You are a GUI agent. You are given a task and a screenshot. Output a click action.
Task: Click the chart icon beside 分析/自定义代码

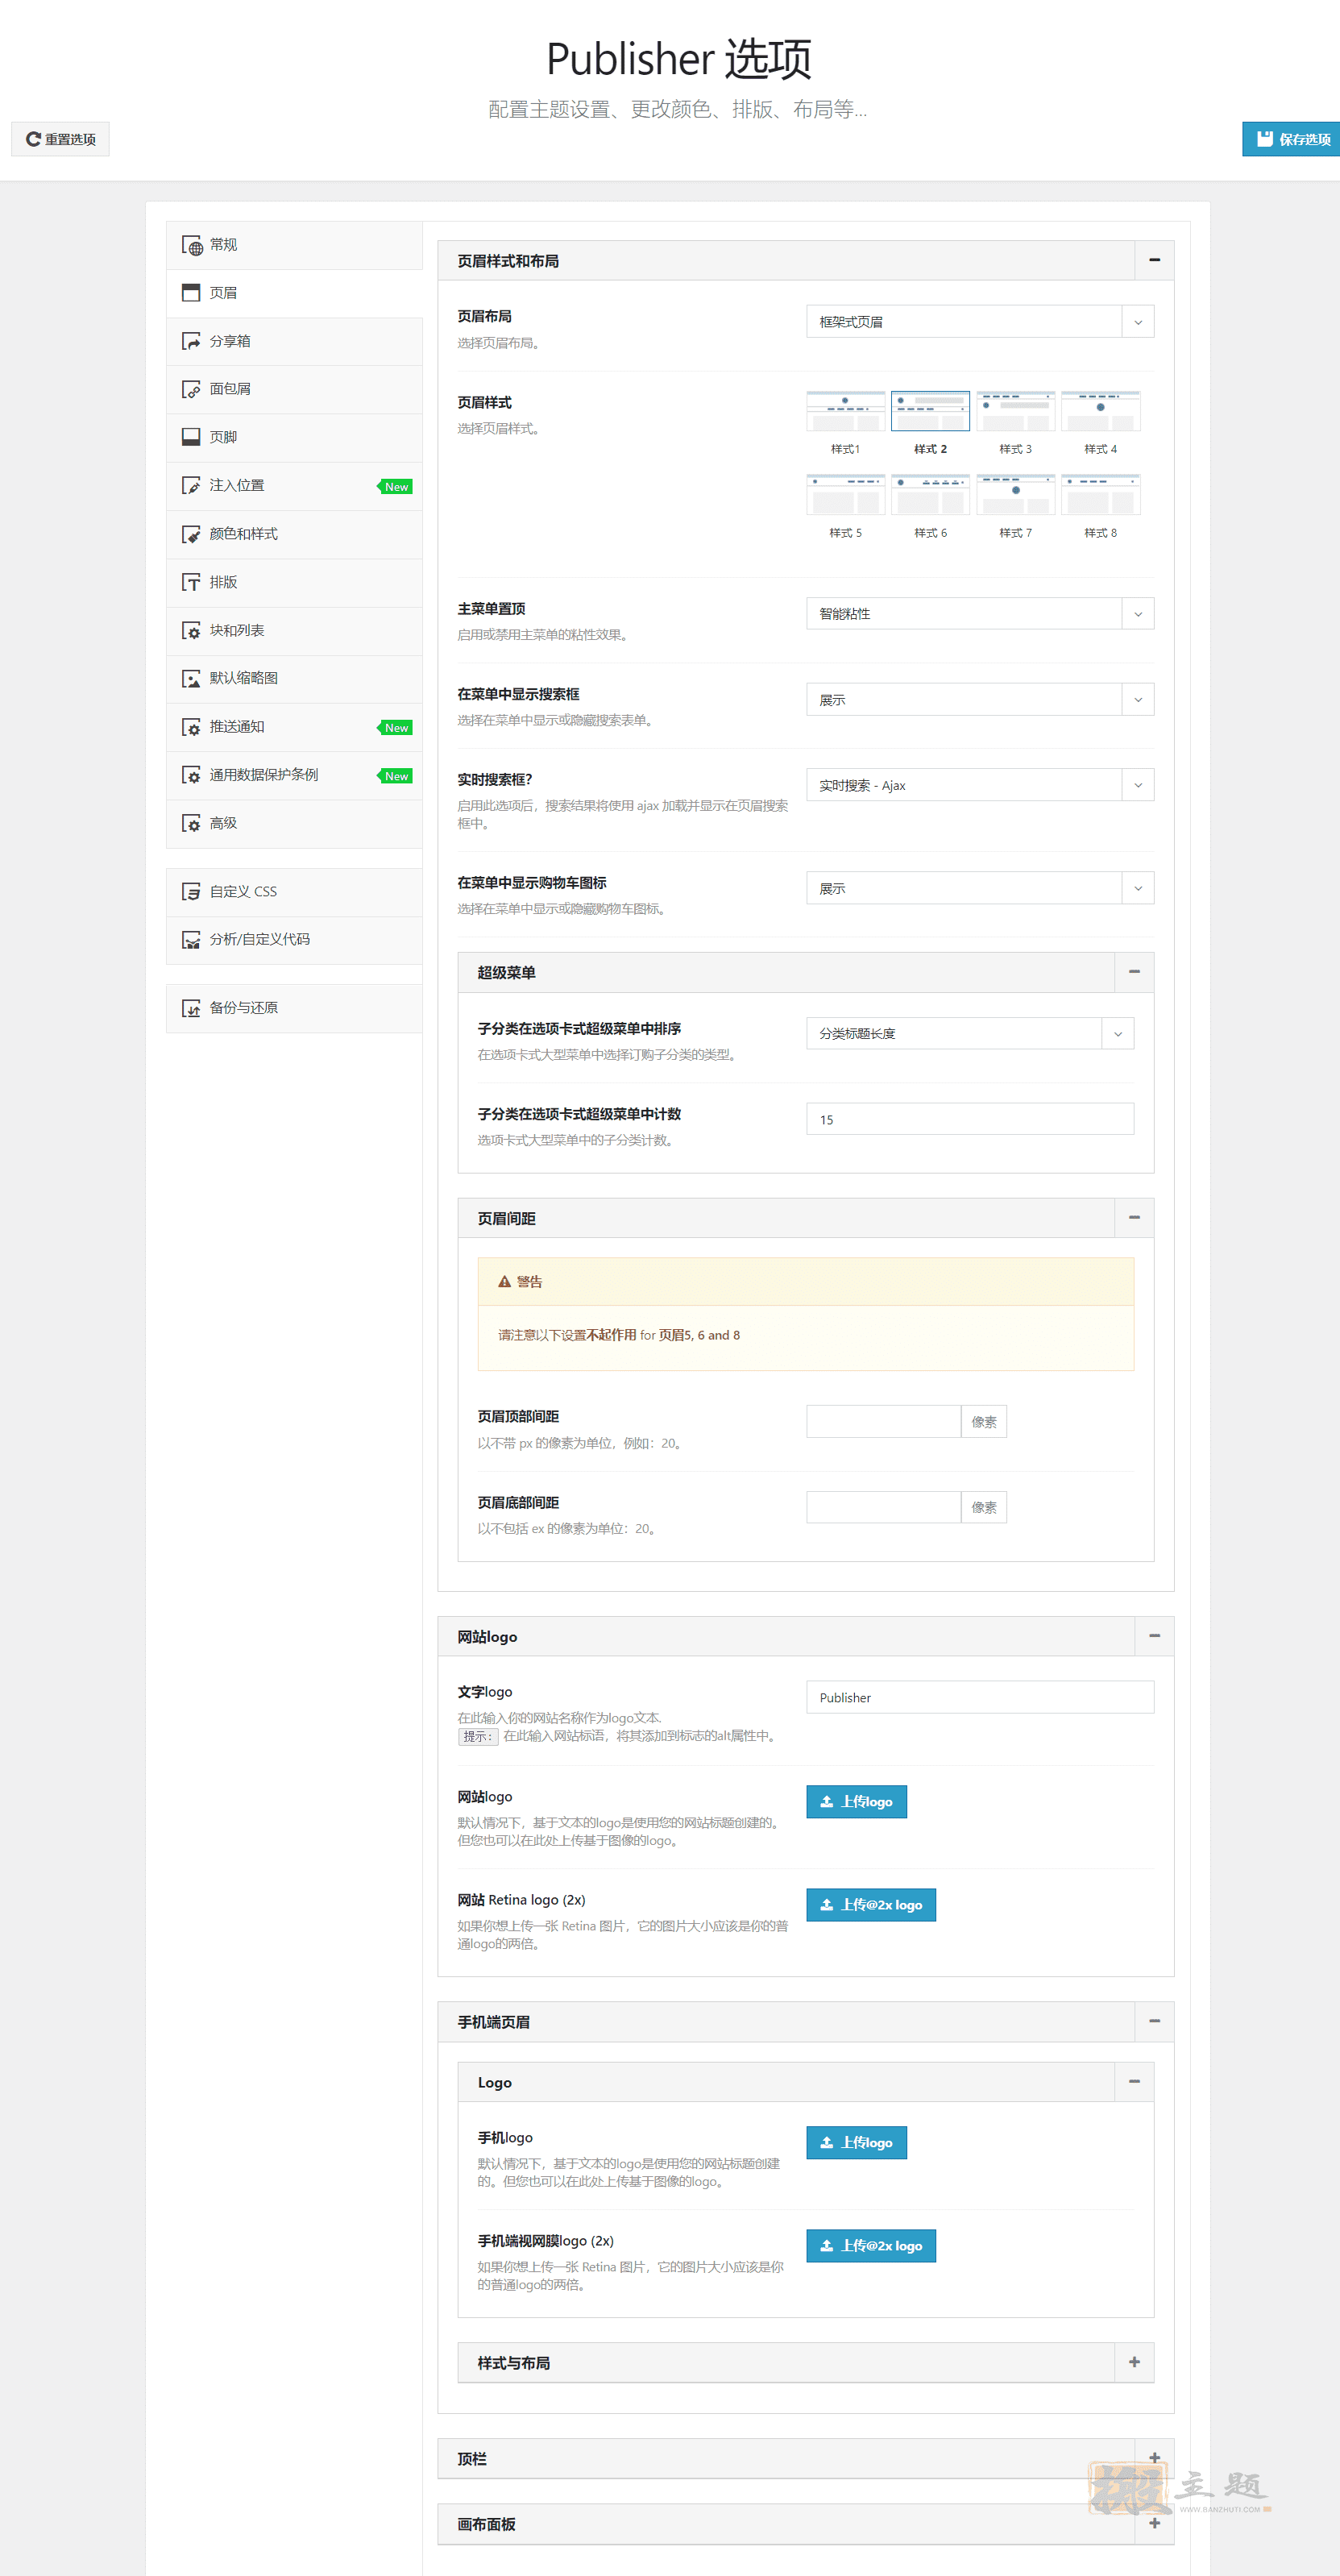click(x=191, y=939)
